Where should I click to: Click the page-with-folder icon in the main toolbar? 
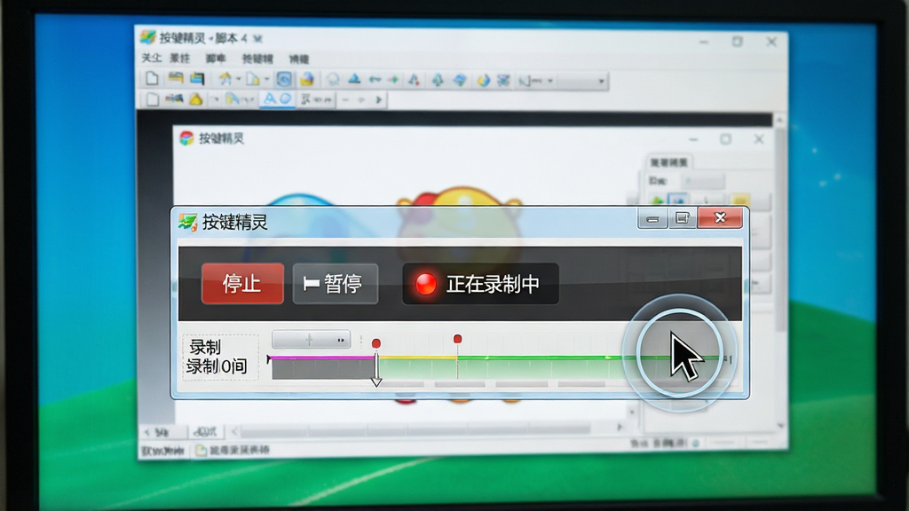click(x=253, y=79)
